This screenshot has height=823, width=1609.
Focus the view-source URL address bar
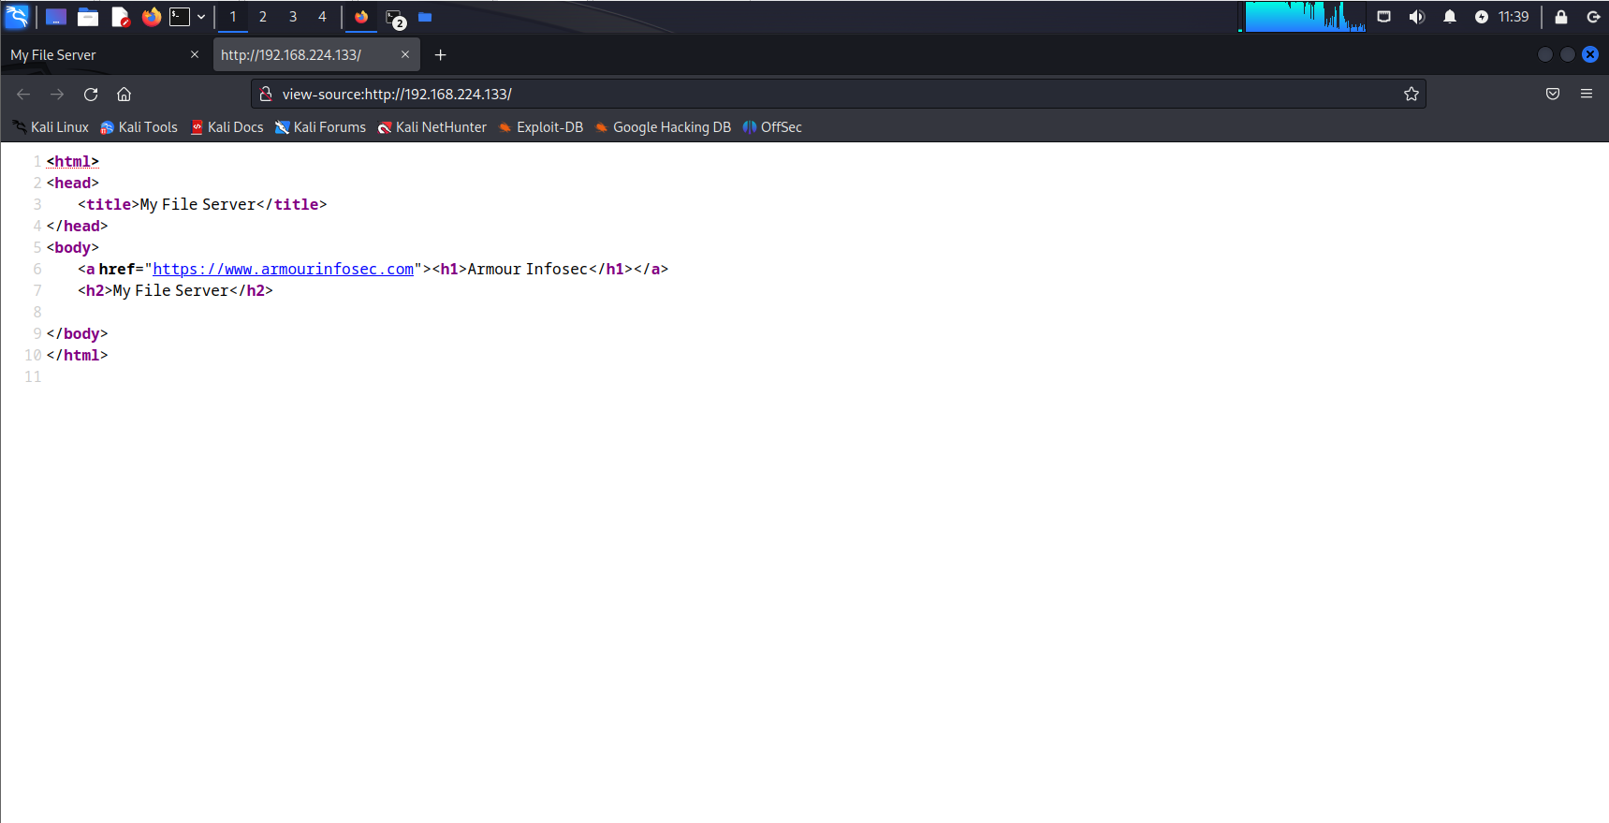(x=838, y=94)
